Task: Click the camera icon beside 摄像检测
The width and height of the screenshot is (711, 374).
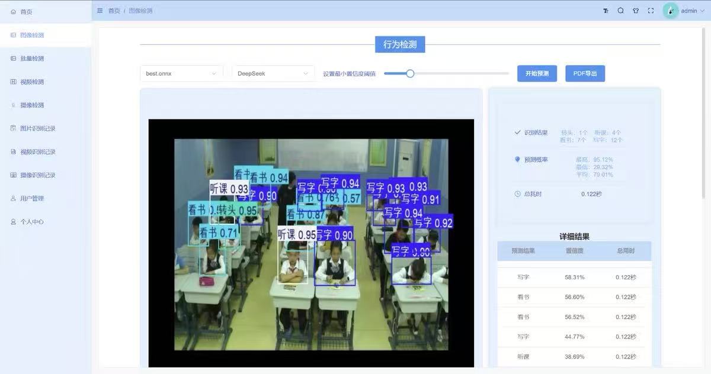Action: pos(13,105)
